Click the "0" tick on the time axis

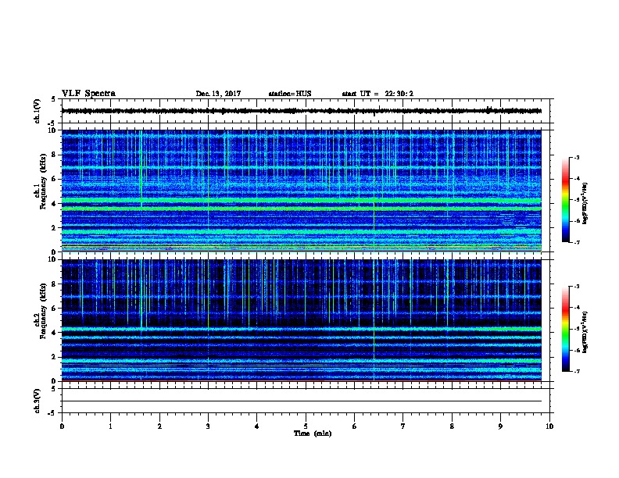click(62, 426)
